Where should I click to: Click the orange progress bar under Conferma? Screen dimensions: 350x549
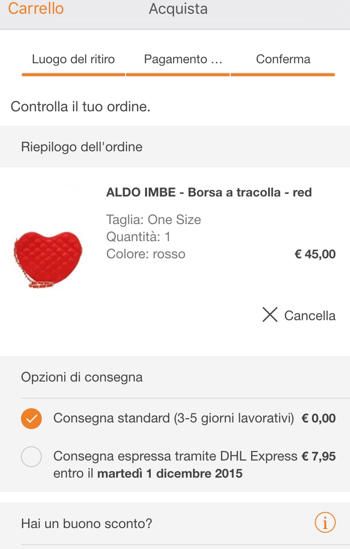(x=283, y=74)
